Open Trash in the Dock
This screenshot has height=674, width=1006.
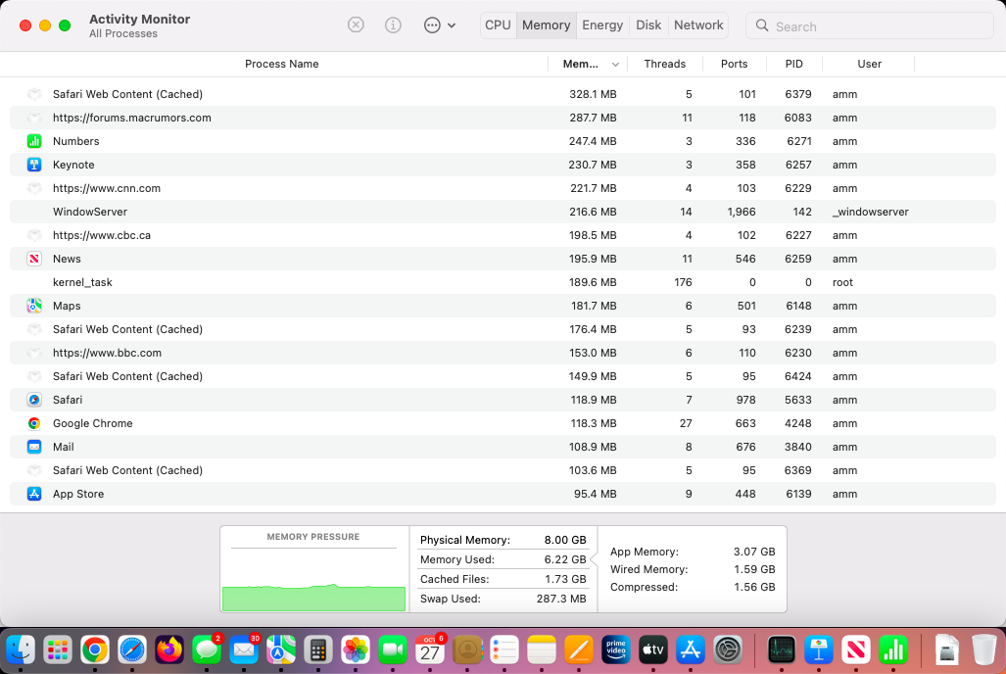pos(983,650)
